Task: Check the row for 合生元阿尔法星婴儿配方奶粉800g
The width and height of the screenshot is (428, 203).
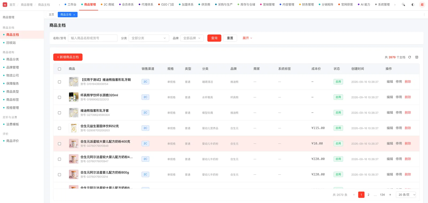Action: (59, 175)
